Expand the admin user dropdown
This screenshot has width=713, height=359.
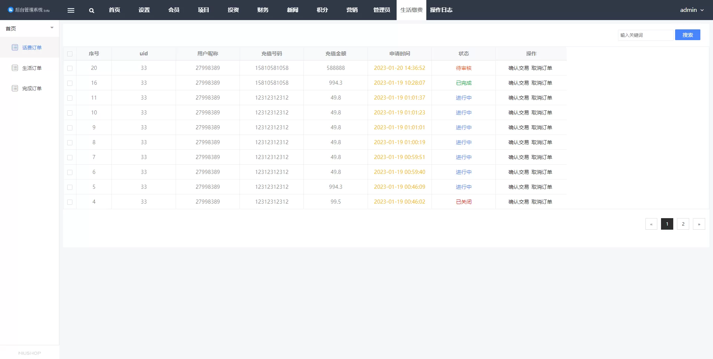click(691, 10)
